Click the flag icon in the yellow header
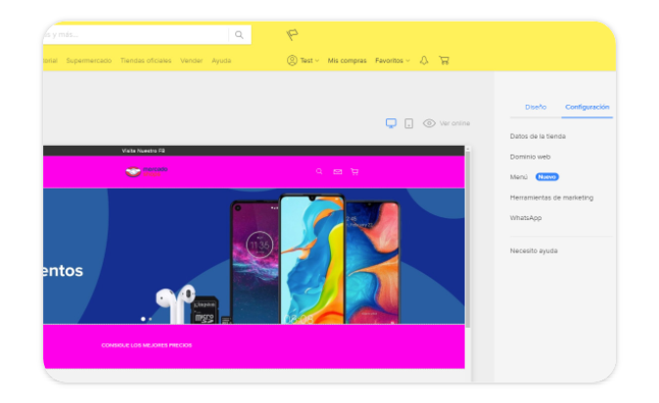This screenshot has width=659, height=403. coord(292,34)
